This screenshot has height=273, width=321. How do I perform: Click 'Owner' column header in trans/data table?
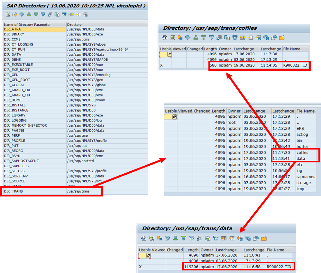[207, 250]
